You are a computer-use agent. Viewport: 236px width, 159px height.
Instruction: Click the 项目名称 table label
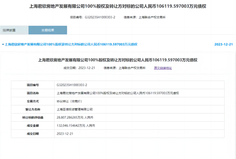[33, 93]
